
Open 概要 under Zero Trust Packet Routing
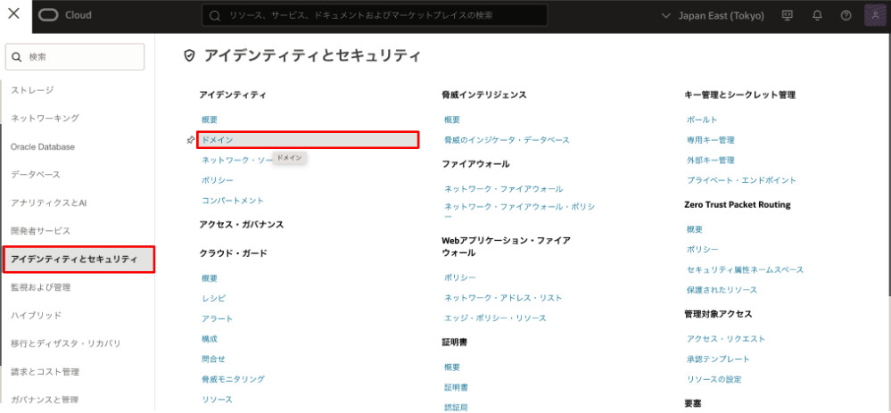click(x=695, y=229)
